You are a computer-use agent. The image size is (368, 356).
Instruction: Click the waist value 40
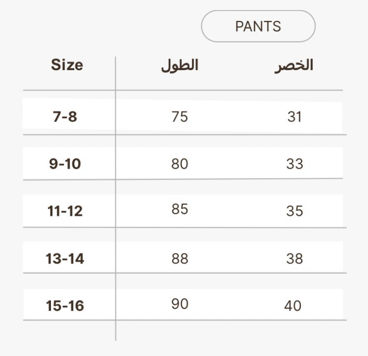coord(293,305)
